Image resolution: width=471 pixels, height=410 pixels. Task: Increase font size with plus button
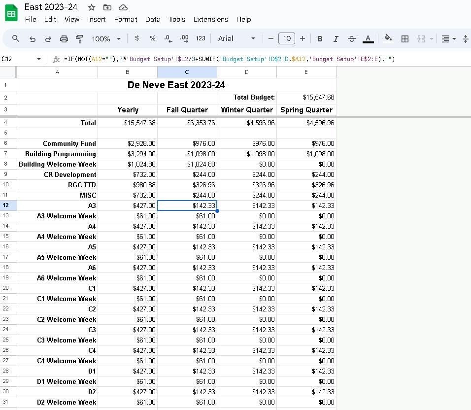pos(303,38)
